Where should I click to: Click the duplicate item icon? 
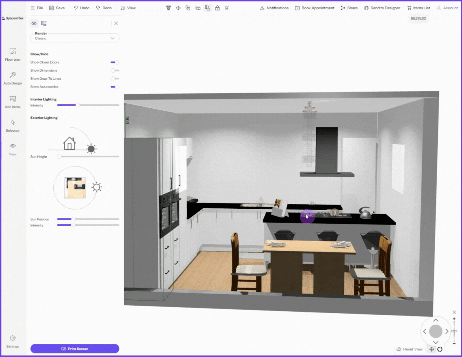click(x=198, y=8)
